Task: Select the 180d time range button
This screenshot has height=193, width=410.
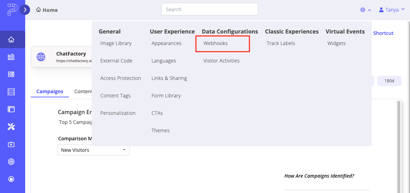Action: (389, 81)
